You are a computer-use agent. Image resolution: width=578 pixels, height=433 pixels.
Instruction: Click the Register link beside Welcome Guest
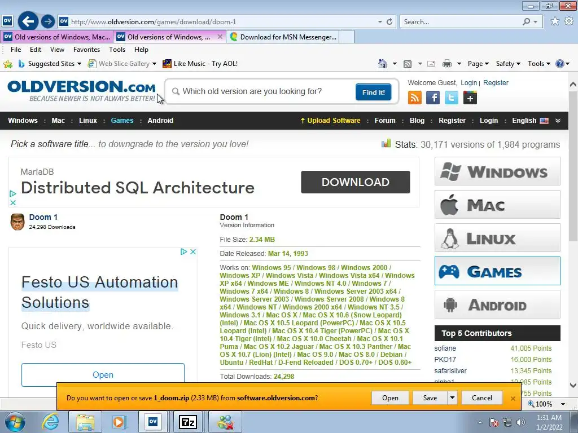point(496,83)
